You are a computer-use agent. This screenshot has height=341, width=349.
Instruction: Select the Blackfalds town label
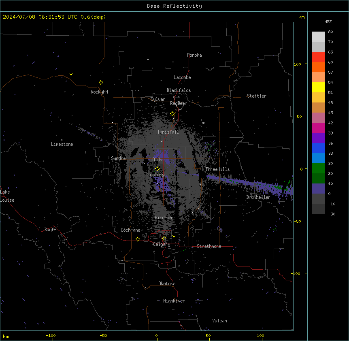click(x=179, y=90)
